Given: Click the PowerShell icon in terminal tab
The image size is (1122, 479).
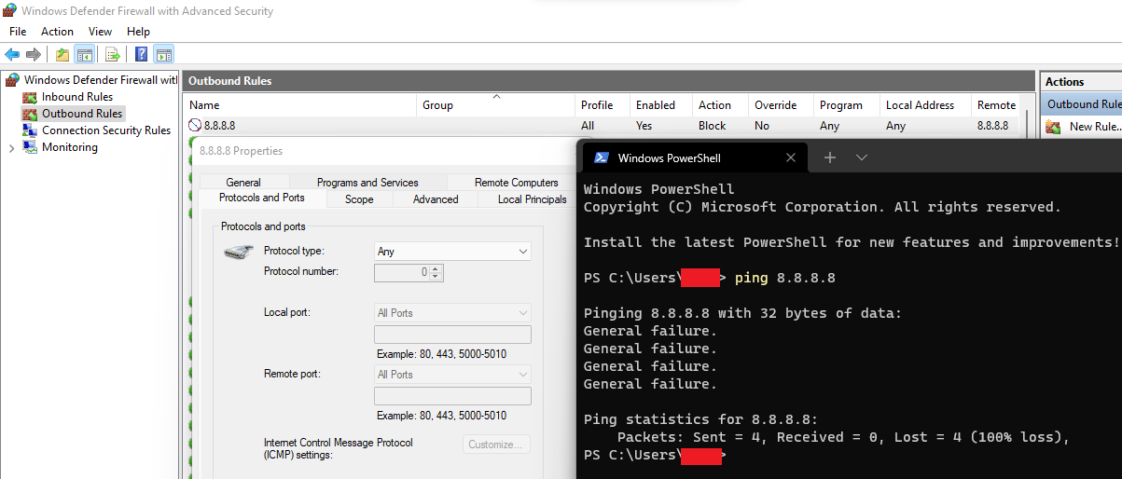Looking at the screenshot, I should (x=603, y=157).
